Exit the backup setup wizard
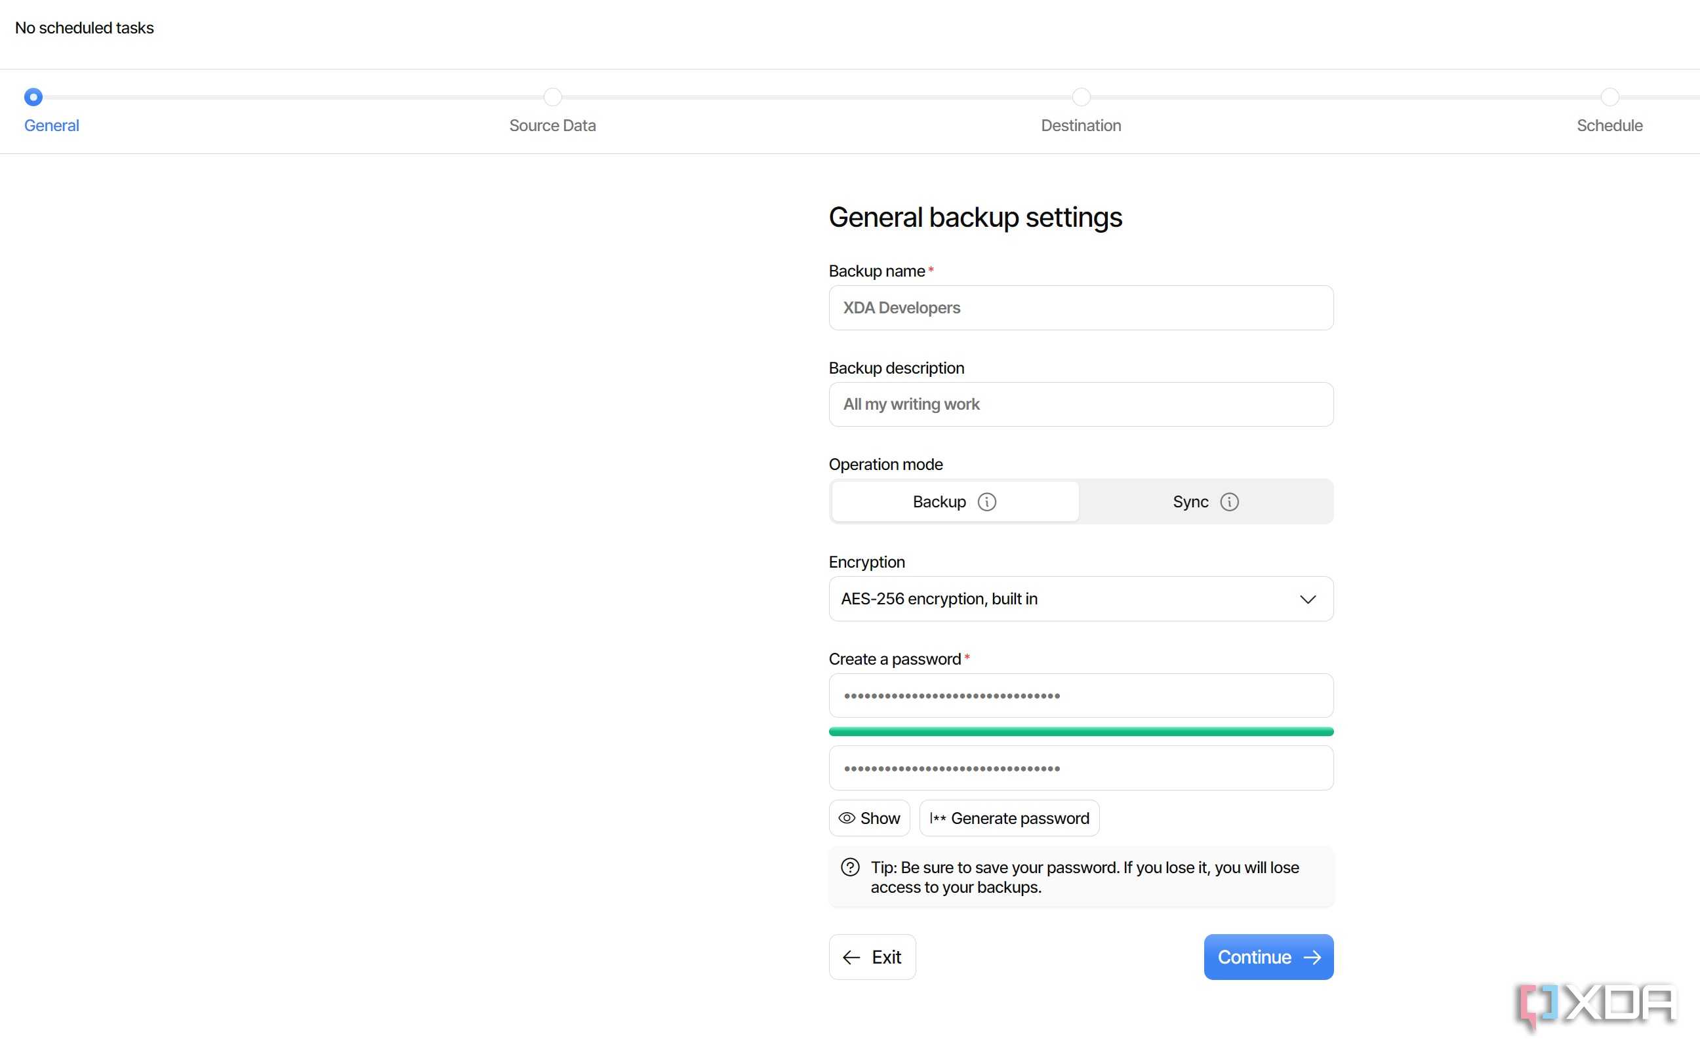 pyautogui.click(x=872, y=957)
